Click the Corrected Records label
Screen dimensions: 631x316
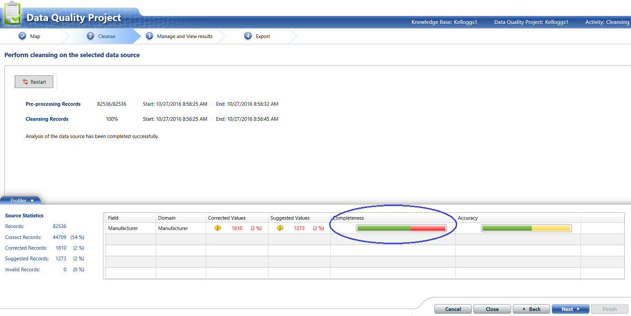(26, 248)
